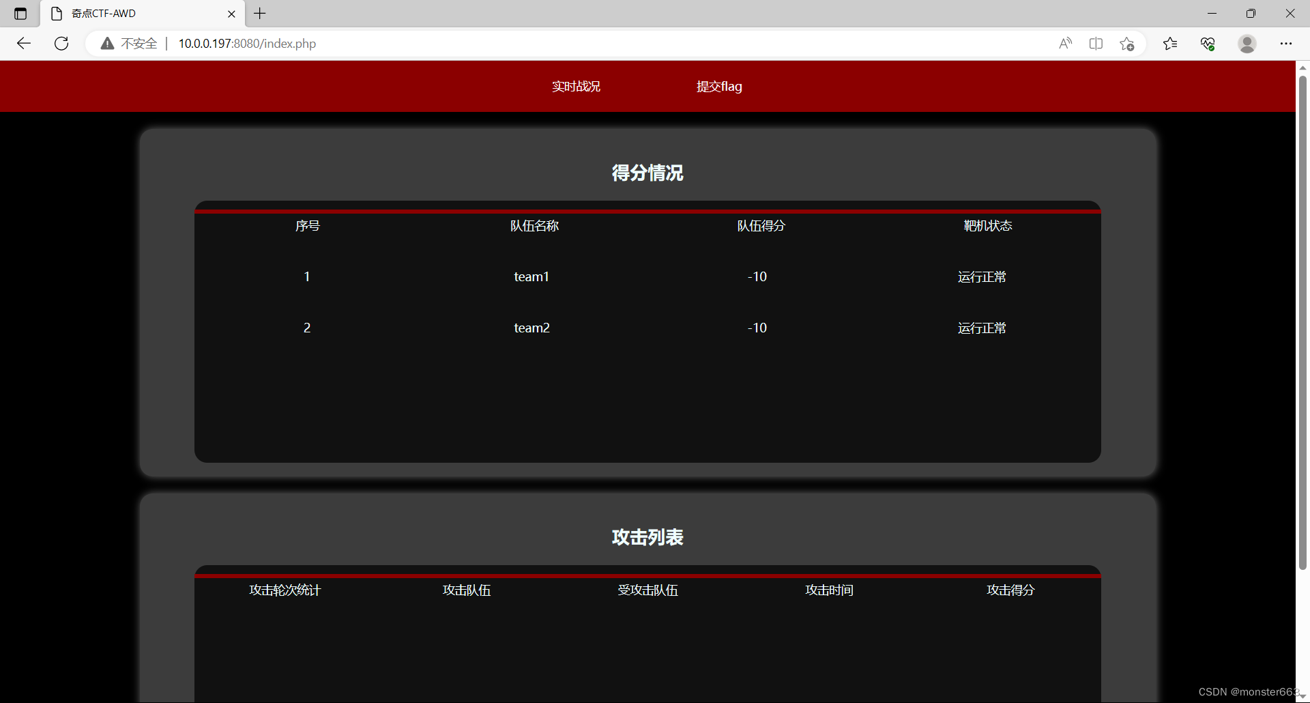Screen dimensions: 1310x703
Task: Open Browser essentials heart icon
Action: tap(1208, 44)
